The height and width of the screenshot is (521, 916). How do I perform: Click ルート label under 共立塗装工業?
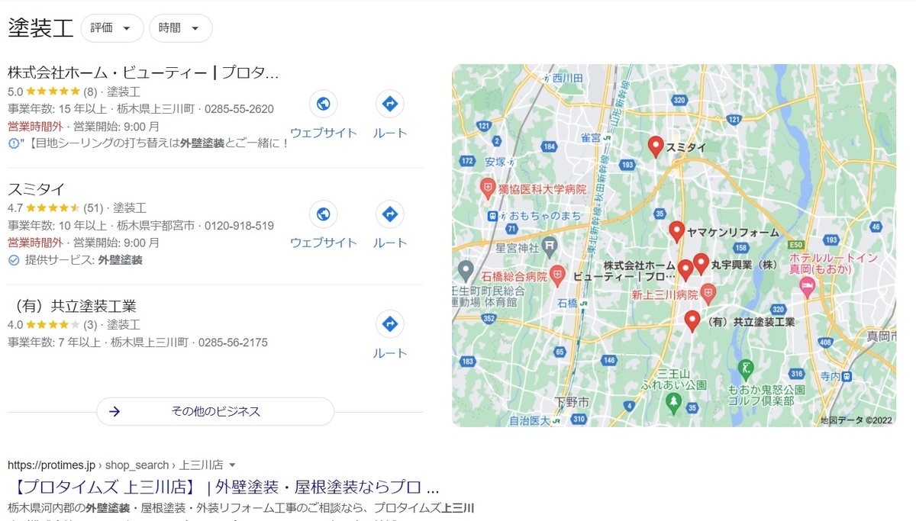(390, 353)
